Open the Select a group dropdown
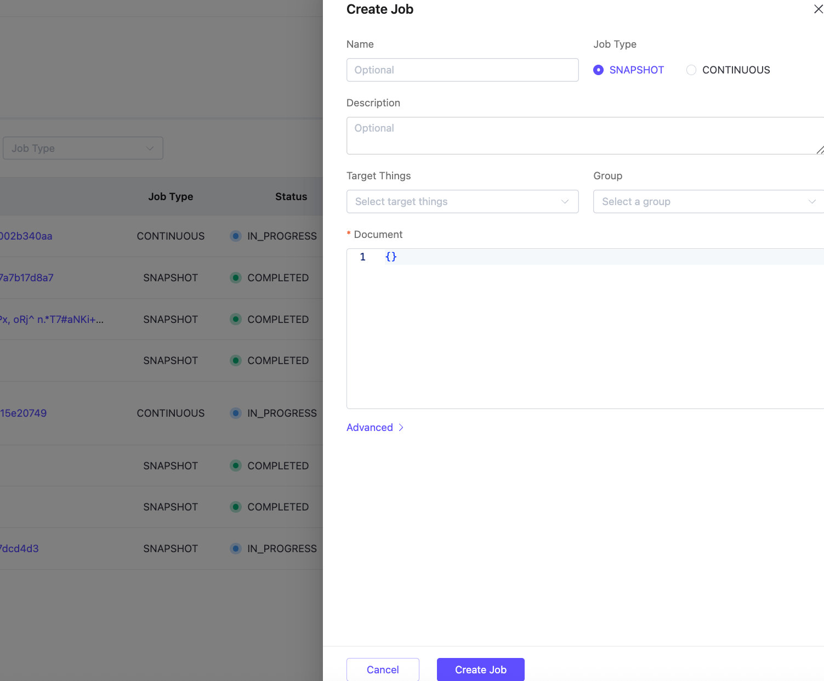Viewport: 824px width, 681px height. coord(708,202)
